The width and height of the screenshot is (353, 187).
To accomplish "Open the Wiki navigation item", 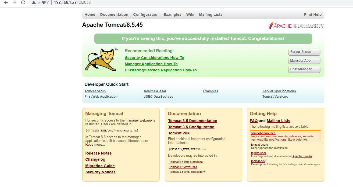I will pyautogui.click(x=190, y=14).
